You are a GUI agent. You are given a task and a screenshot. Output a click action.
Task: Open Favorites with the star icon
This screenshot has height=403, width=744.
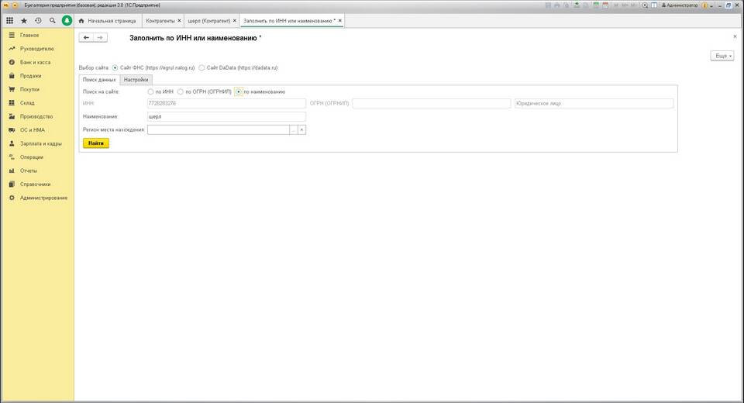(24, 21)
